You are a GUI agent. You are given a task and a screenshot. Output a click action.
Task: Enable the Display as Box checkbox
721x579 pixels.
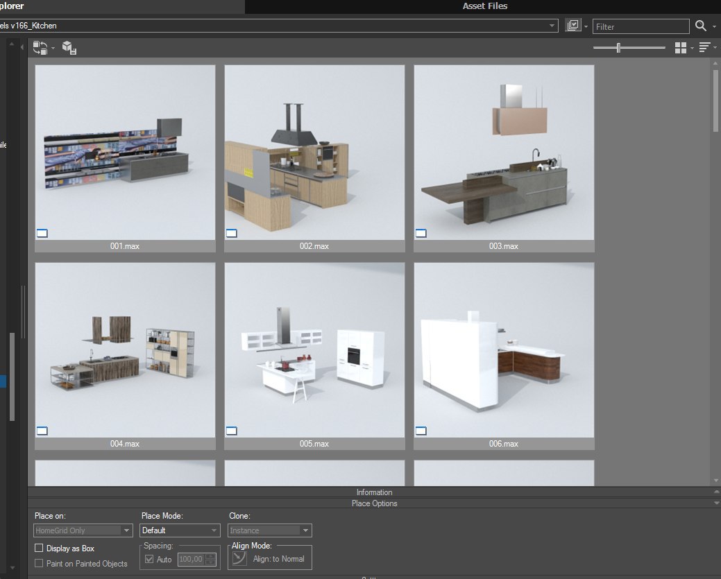39,548
